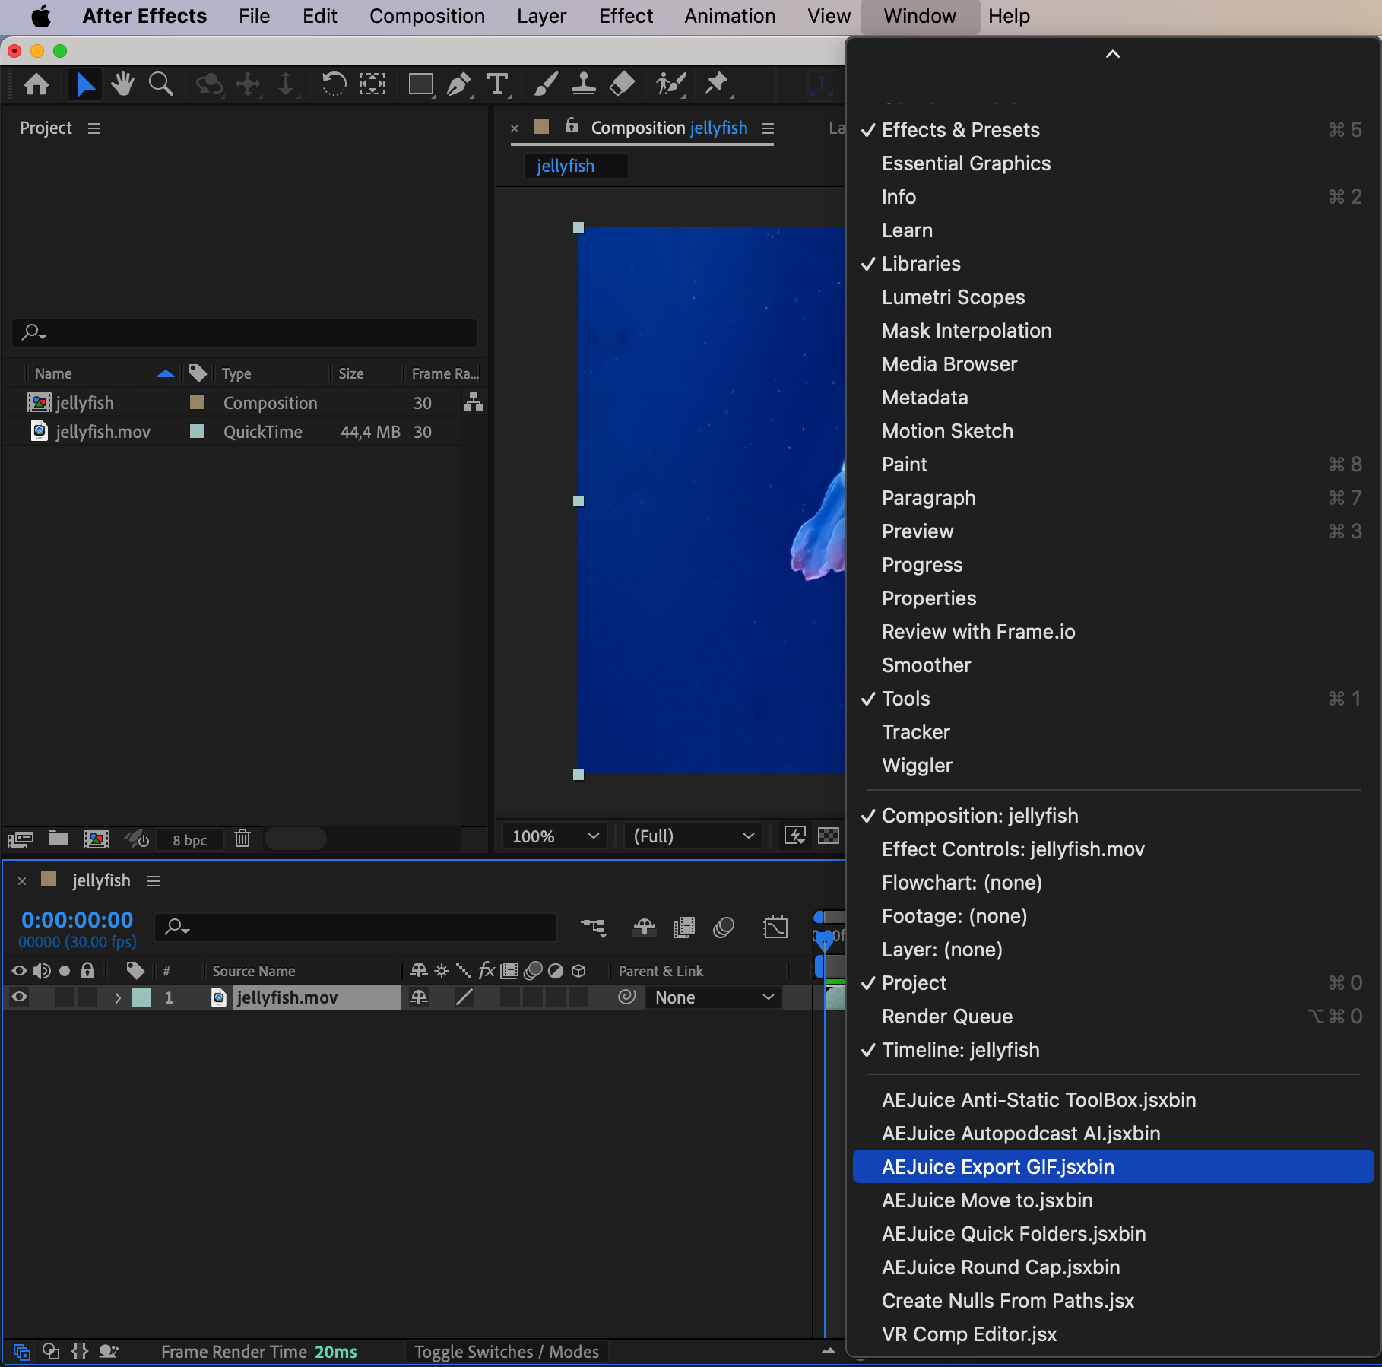Image resolution: width=1382 pixels, height=1367 pixels.
Task: Create new folder in Project panel
Action: coord(59,839)
